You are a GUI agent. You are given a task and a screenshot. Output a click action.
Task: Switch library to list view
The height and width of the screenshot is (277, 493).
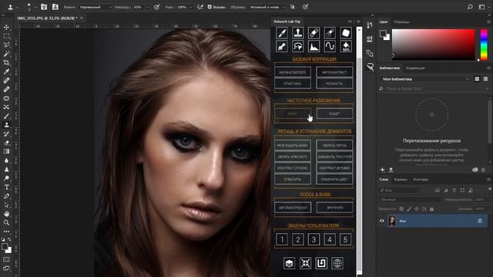(485, 78)
